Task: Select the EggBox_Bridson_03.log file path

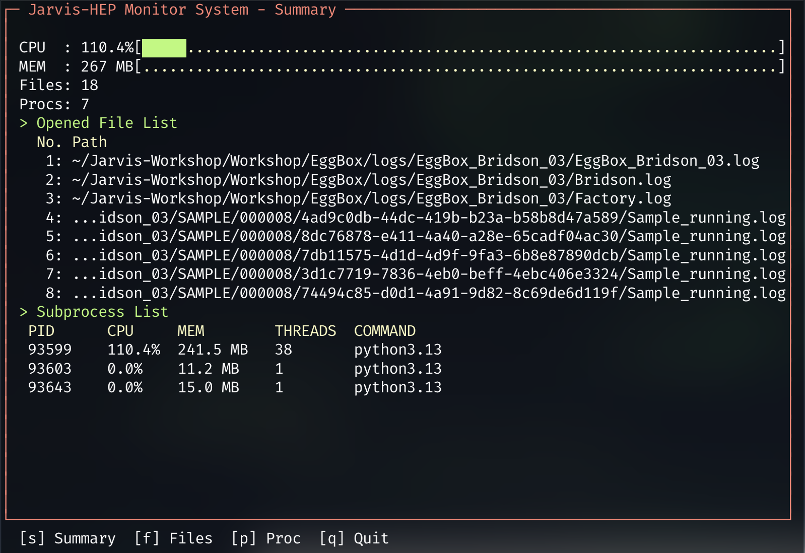Action: pyautogui.click(x=415, y=161)
